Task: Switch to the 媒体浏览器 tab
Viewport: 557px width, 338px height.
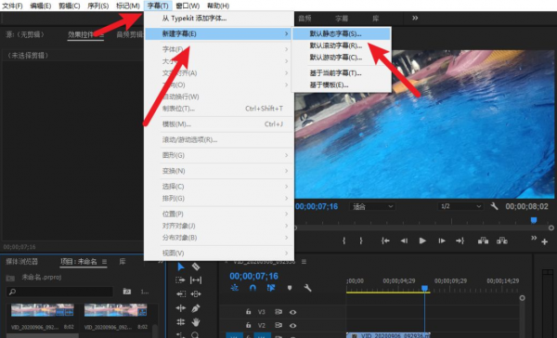Action: coord(21,262)
